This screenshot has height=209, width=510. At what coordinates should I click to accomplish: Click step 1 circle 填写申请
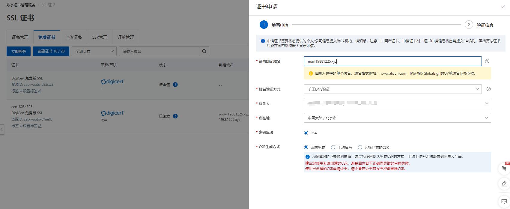point(264,25)
